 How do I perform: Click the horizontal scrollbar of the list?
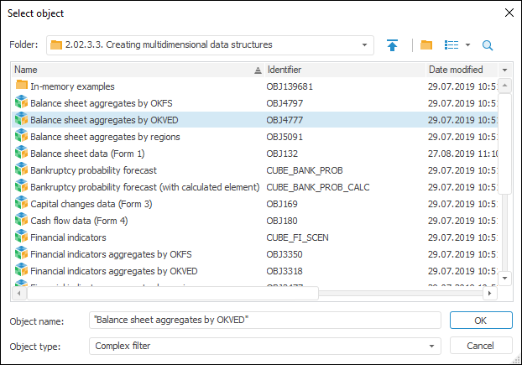[x=168, y=294]
